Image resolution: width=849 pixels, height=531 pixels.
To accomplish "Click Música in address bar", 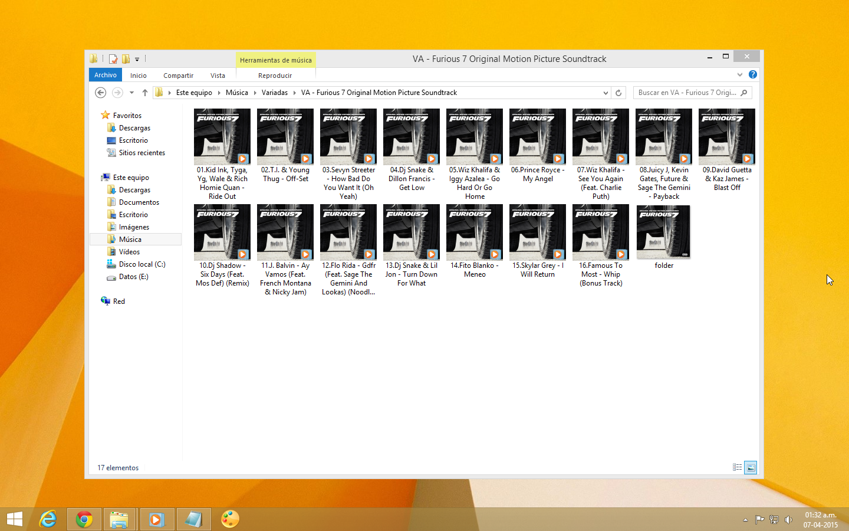I will (x=237, y=93).
